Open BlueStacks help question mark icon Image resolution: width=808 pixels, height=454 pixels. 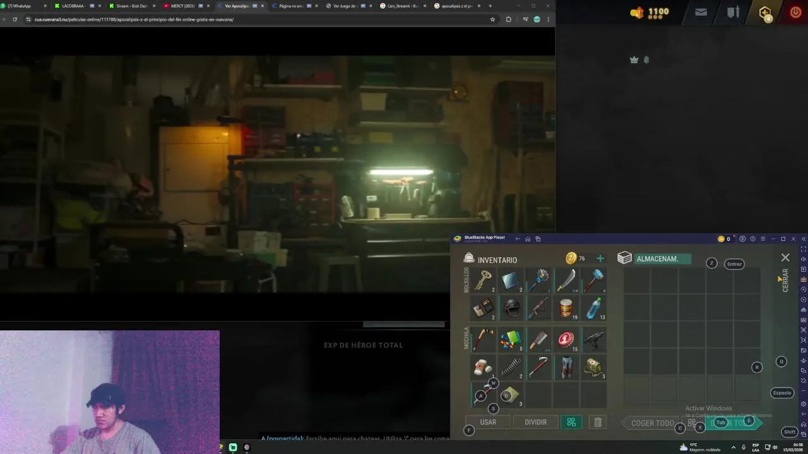[752, 239]
